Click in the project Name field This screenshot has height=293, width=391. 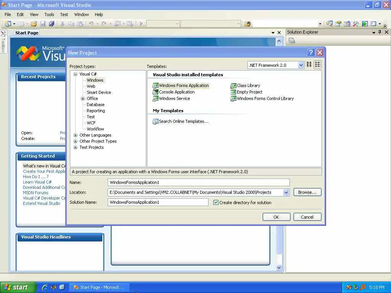pos(199,182)
